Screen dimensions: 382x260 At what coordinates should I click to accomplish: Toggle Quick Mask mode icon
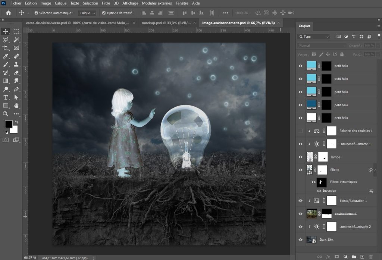coord(6,140)
